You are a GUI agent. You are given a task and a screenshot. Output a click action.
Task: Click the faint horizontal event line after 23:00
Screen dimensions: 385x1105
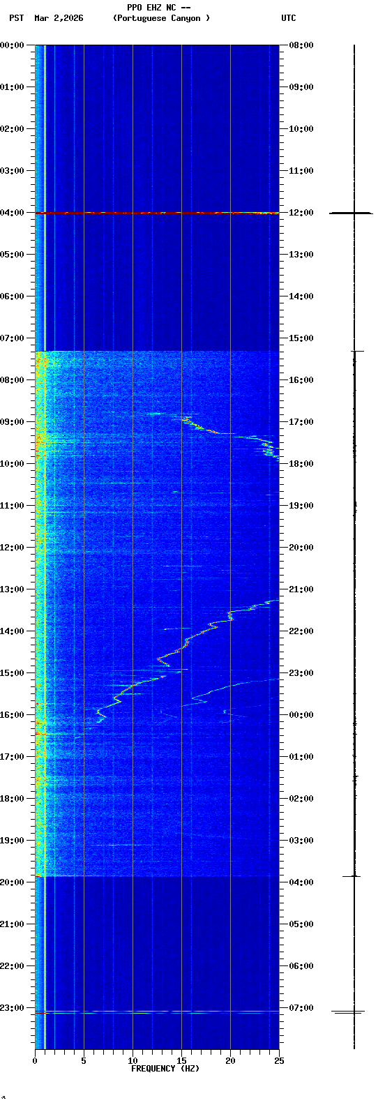coord(157,1012)
